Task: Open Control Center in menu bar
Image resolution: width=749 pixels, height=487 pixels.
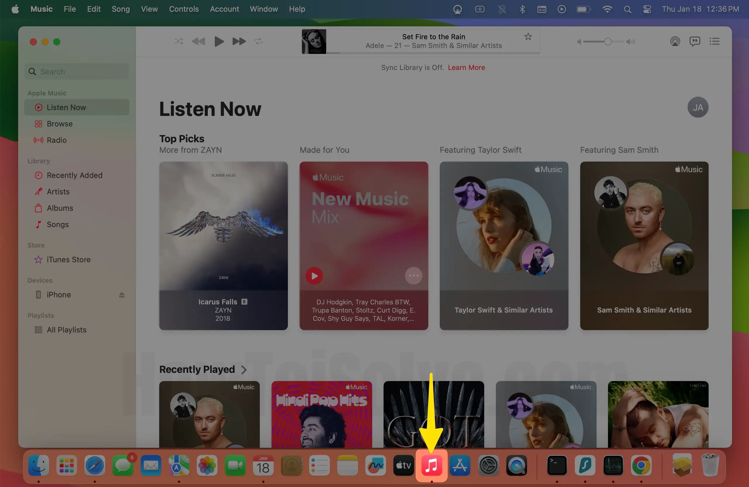Action: pos(647,9)
